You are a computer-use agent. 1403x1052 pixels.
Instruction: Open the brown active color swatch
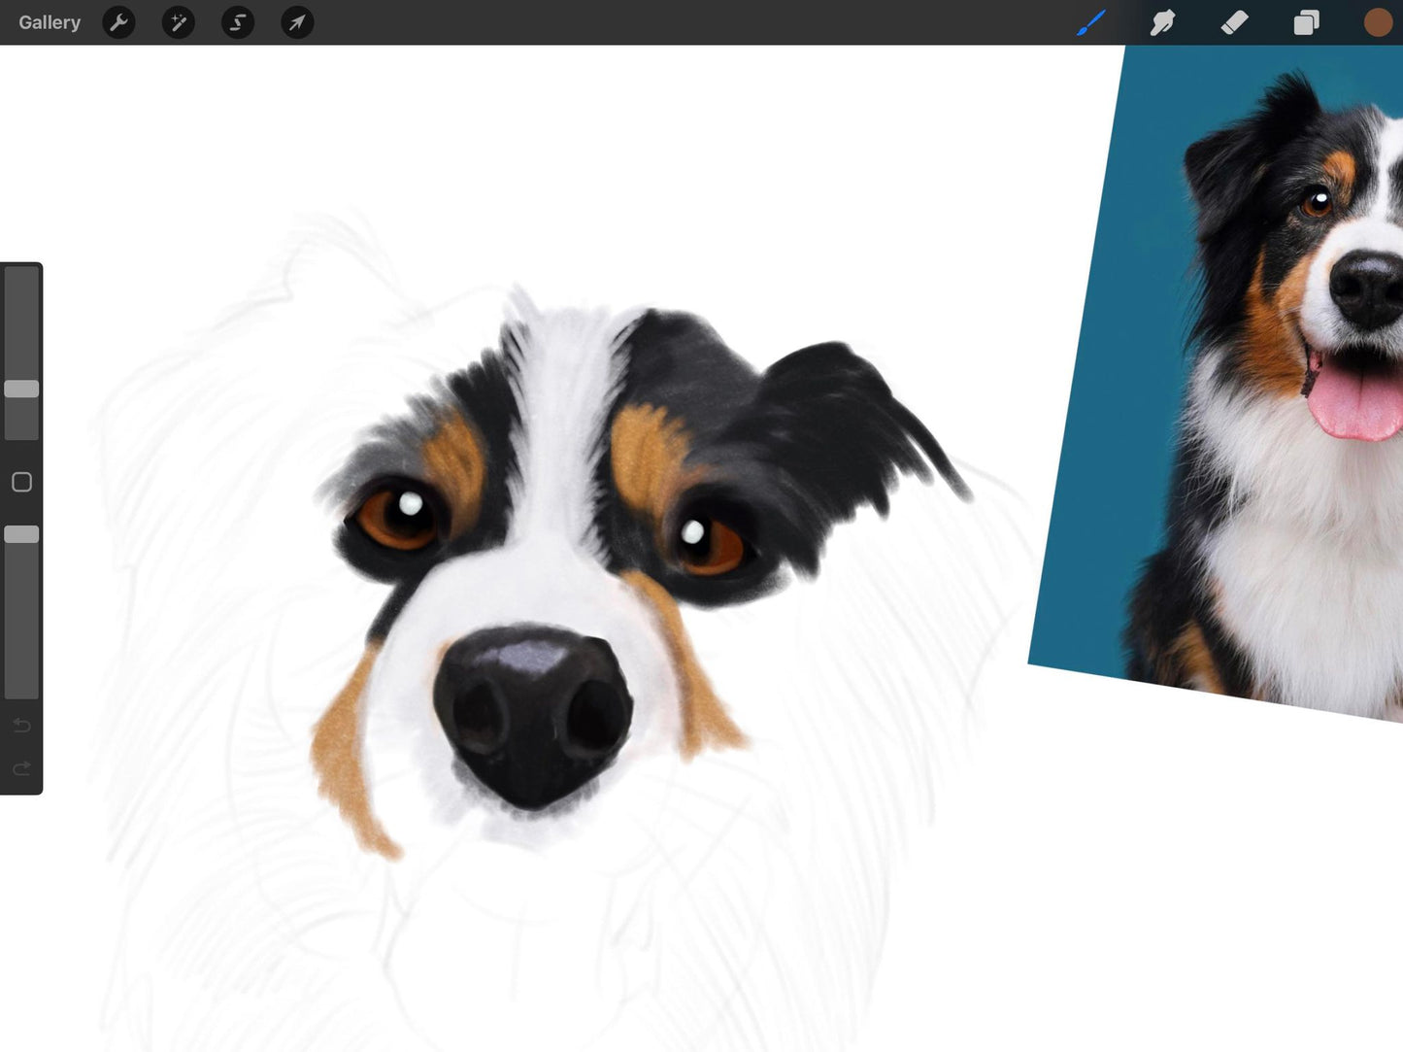[x=1377, y=22]
